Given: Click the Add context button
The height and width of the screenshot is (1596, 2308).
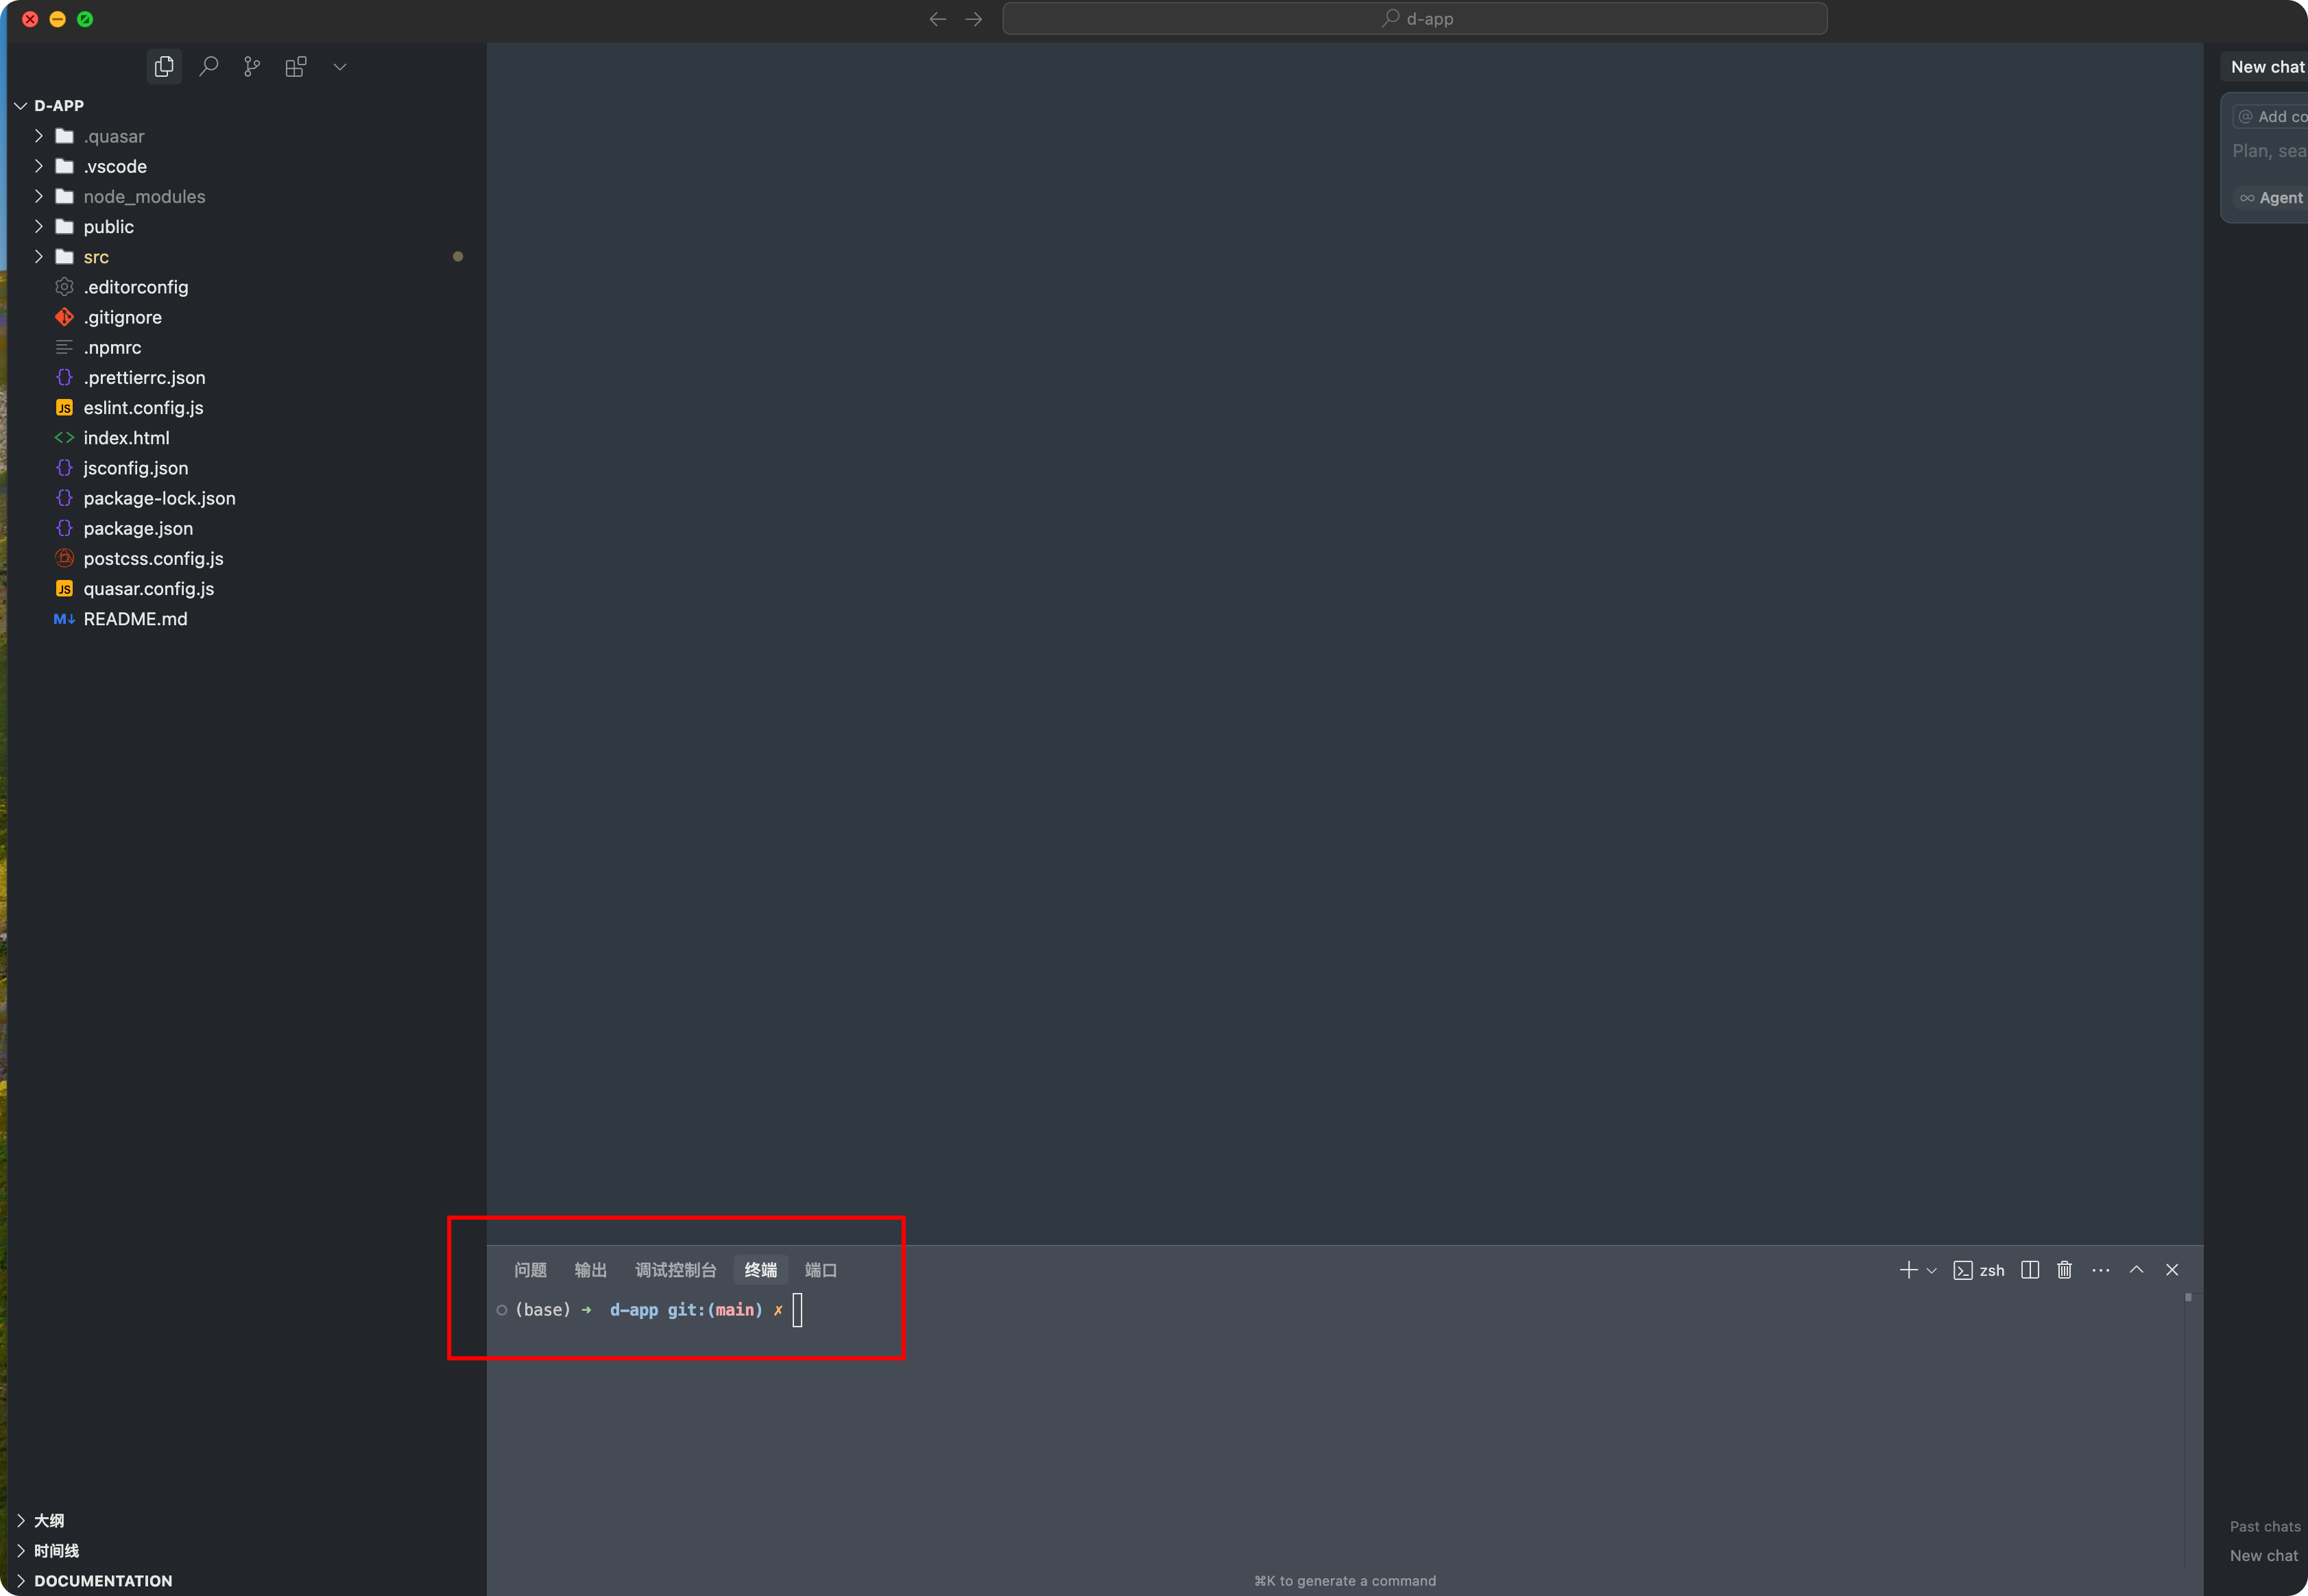Looking at the screenshot, I should (x=2272, y=117).
